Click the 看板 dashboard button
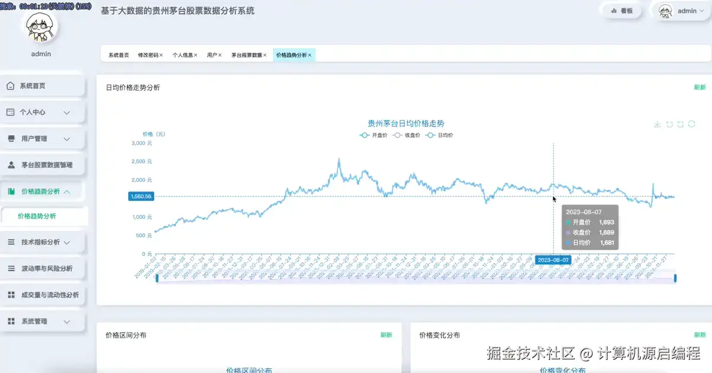712x373 pixels. (621, 11)
